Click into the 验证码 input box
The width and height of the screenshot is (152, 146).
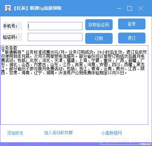click(x=55, y=37)
